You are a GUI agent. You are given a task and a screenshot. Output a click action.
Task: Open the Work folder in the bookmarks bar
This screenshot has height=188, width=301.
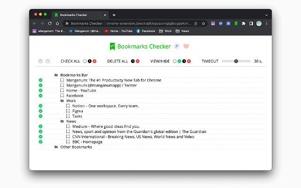165,31
